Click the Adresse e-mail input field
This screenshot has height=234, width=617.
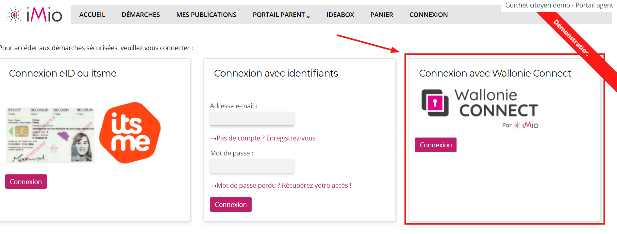click(x=252, y=119)
